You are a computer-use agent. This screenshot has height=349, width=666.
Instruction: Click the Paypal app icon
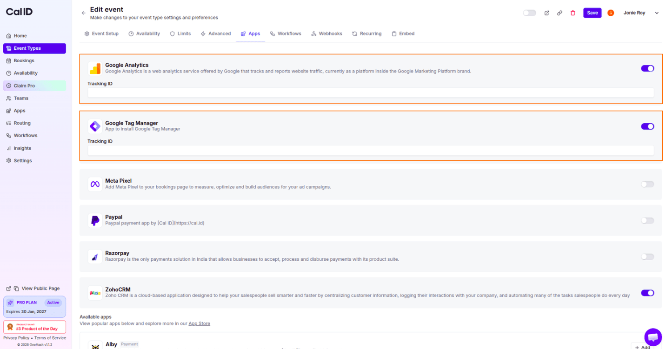click(x=95, y=220)
